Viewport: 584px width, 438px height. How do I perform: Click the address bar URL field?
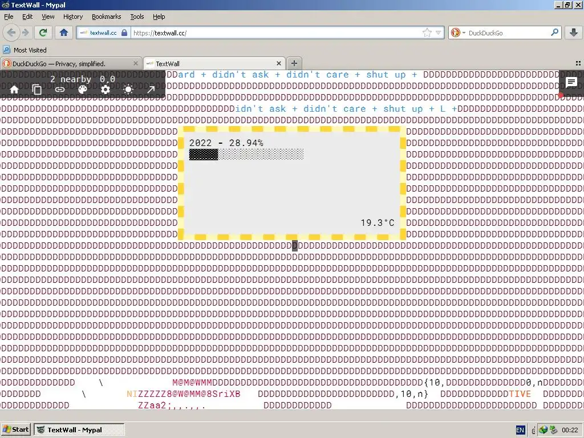click(x=275, y=33)
